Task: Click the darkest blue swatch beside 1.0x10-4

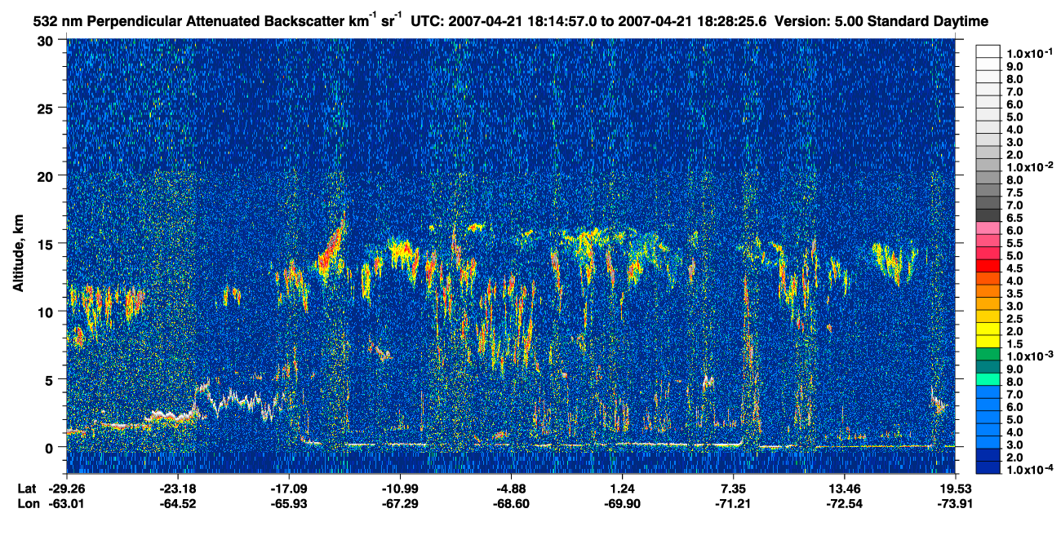Action: coord(988,468)
